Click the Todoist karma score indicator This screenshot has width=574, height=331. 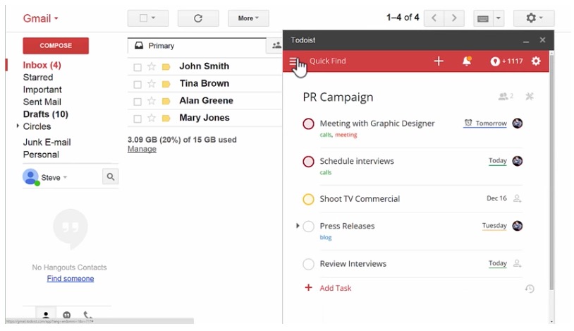[507, 61]
